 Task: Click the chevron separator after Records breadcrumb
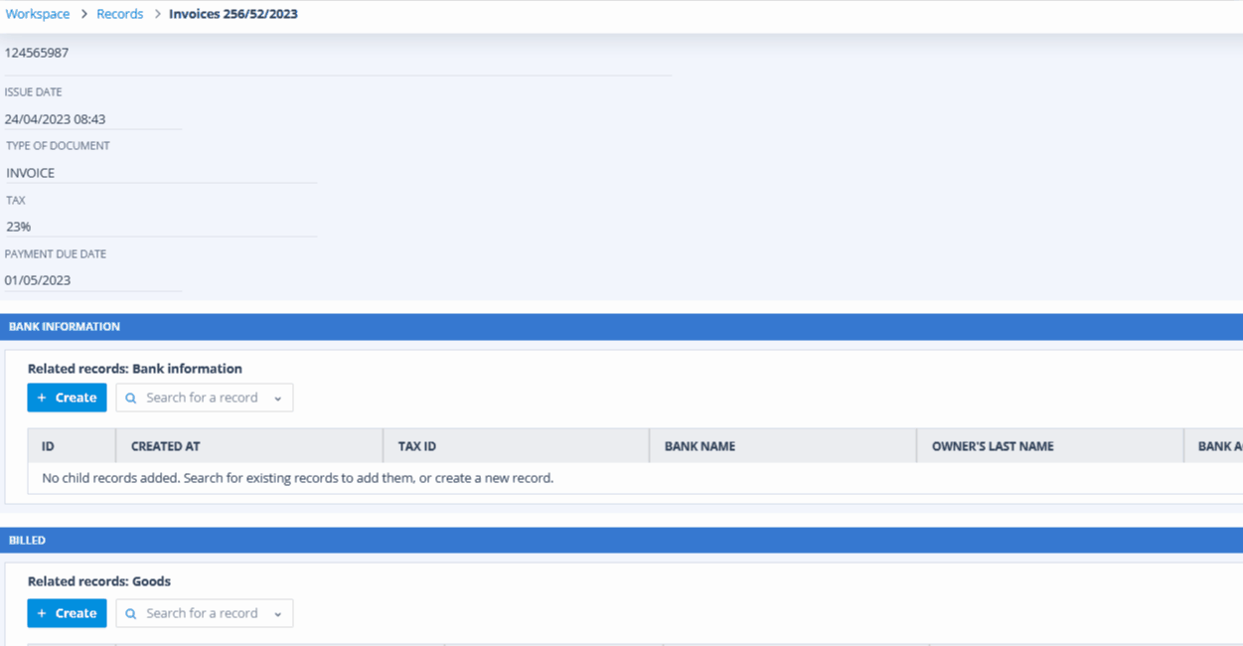click(x=157, y=14)
